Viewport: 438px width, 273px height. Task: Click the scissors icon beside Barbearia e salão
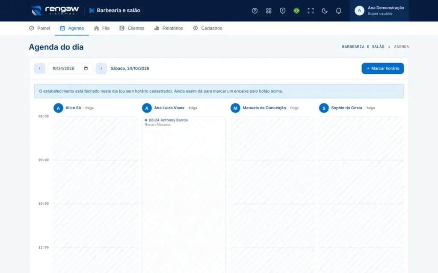(92, 11)
